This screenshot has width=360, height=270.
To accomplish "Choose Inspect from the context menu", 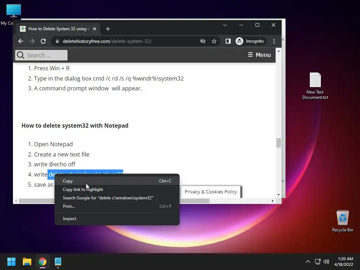I will [x=117, y=219].
